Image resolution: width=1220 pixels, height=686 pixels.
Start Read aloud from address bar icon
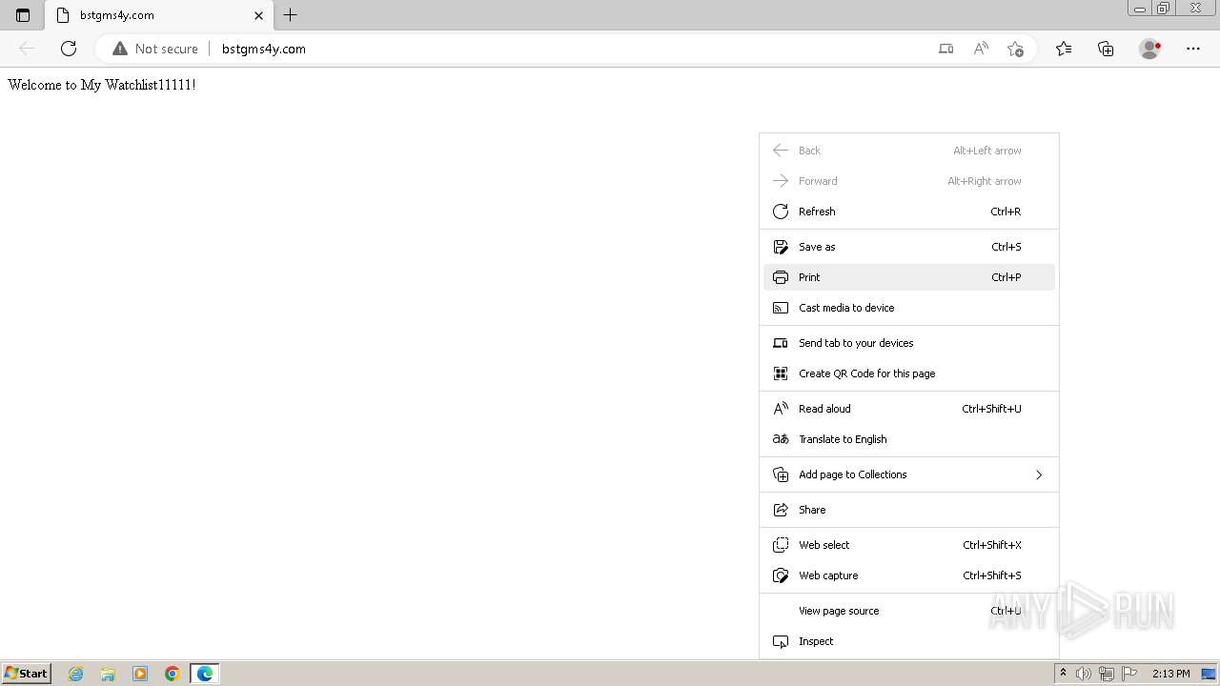pos(981,49)
